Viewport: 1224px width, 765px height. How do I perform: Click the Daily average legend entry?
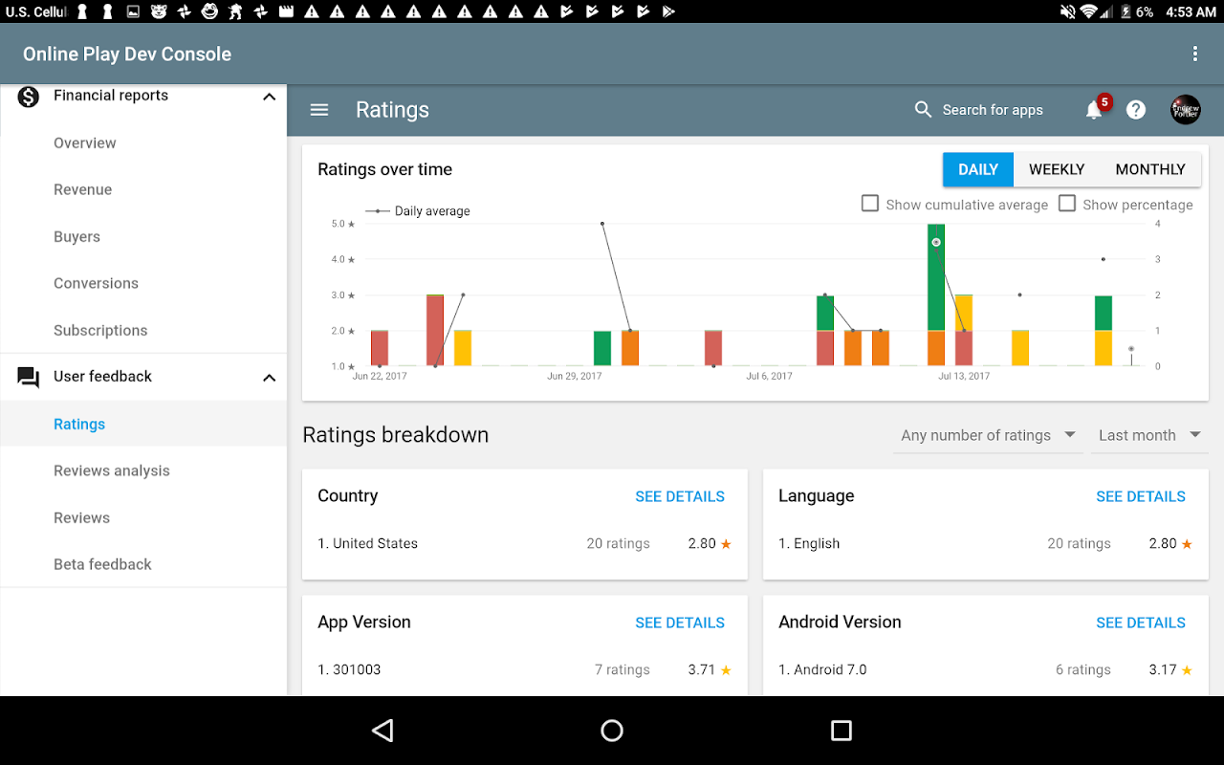(418, 211)
